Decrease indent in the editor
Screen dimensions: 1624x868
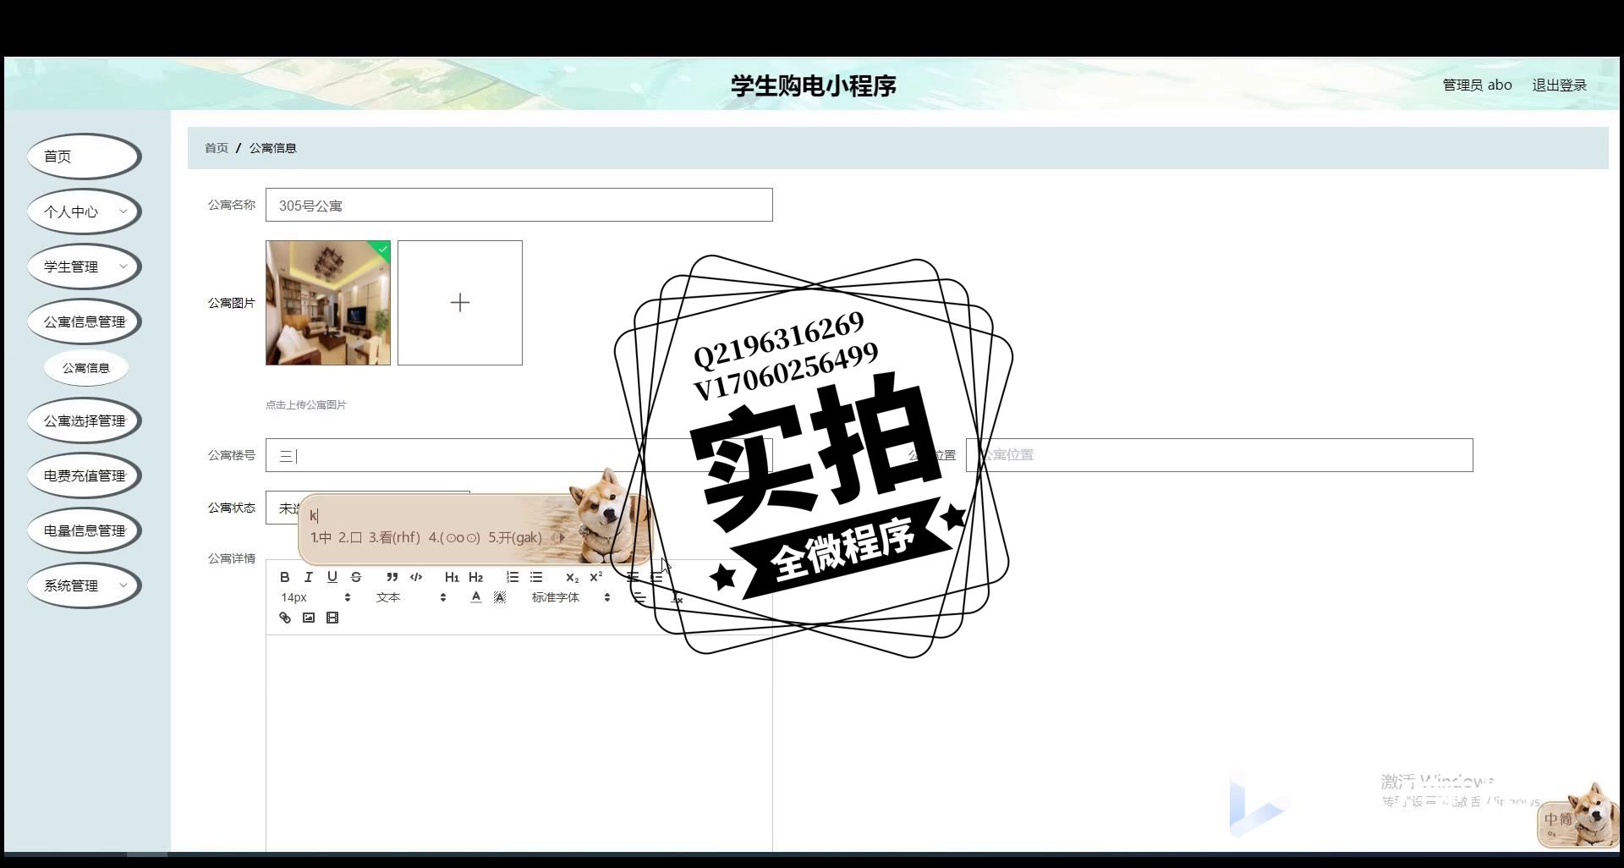pyautogui.click(x=632, y=577)
